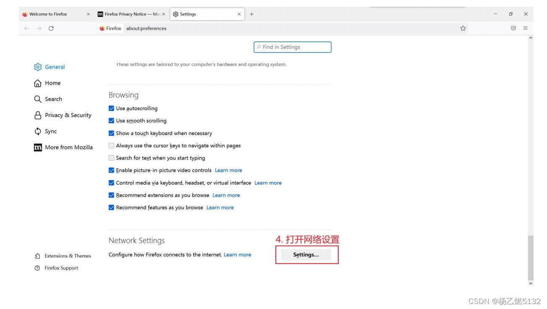The width and height of the screenshot is (547, 309).
Task: Open a new tab with the plus button
Action: point(252,14)
